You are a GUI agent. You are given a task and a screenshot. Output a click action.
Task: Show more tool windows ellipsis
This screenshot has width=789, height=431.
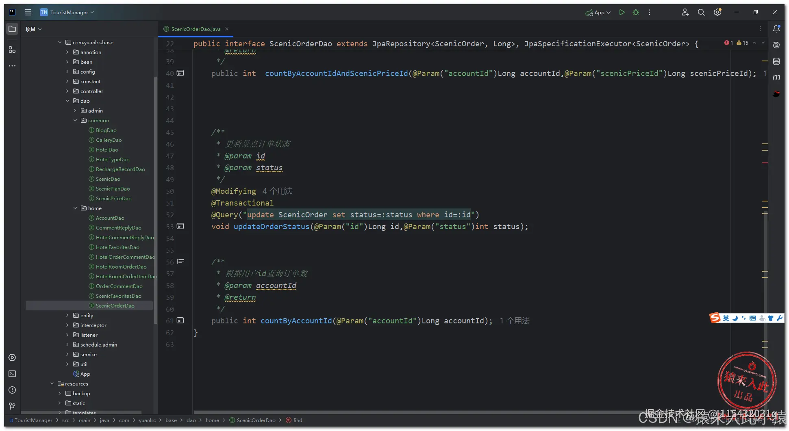tap(12, 65)
